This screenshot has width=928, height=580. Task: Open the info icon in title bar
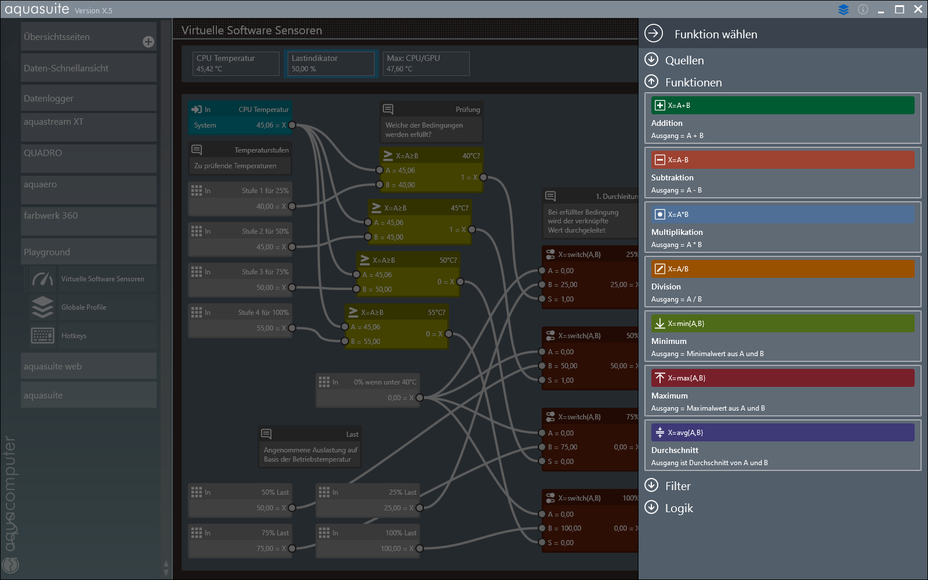pos(863,9)
